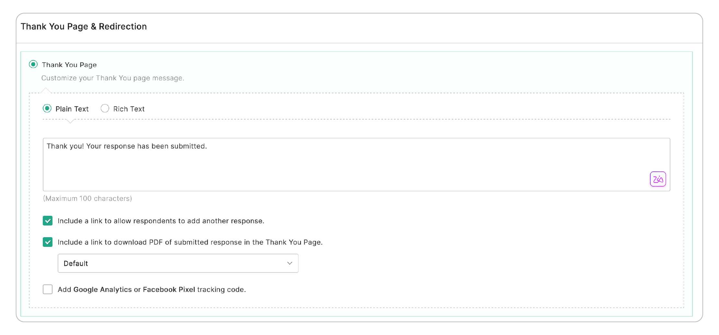Uncheck the add another response link checkbox

tap(48, 221)
